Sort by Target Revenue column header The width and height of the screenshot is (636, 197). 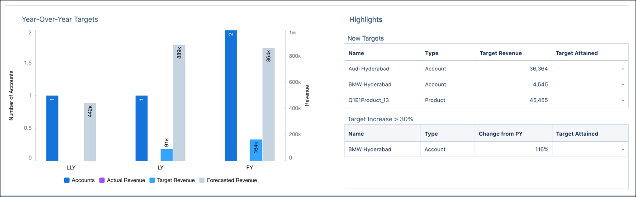pos(501,53)
